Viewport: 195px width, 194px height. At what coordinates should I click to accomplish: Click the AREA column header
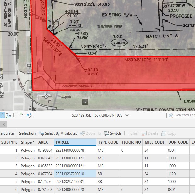point(43,142)
